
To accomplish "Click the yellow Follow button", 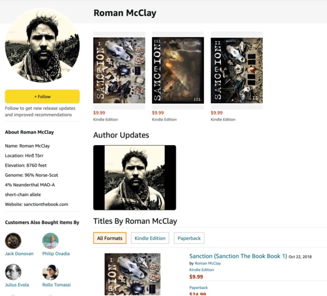I will [42, 97].
